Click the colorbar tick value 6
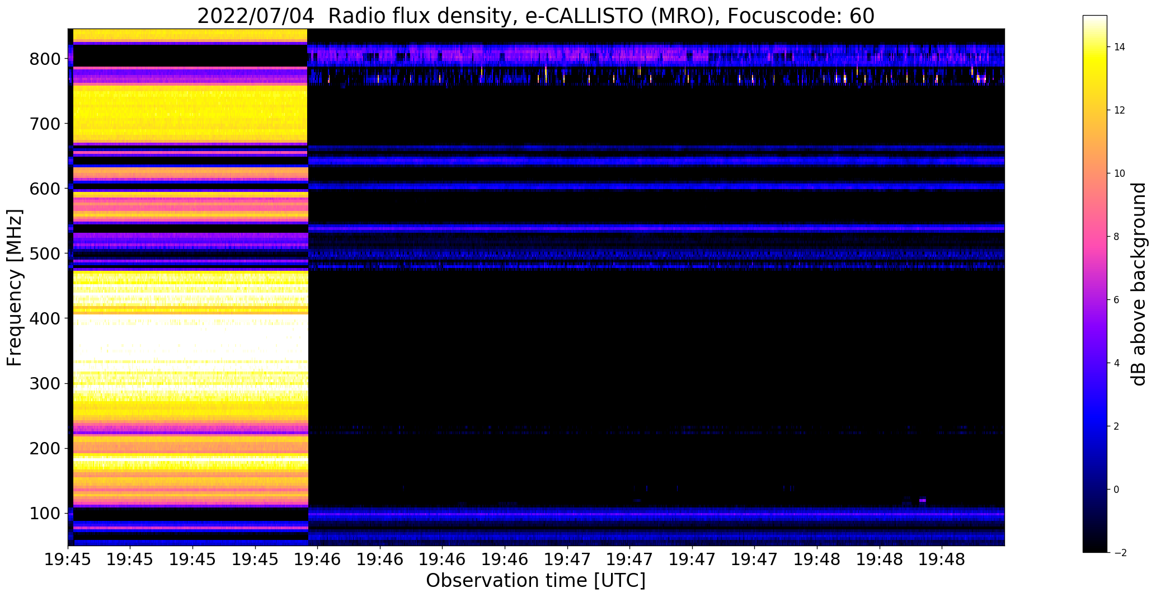 [1116, 300]
